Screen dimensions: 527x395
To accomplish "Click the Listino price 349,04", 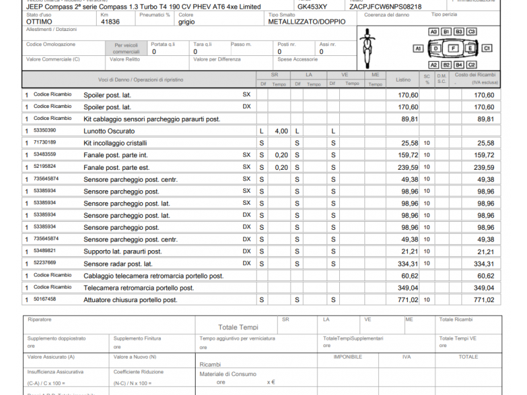I will coord(408,288).
